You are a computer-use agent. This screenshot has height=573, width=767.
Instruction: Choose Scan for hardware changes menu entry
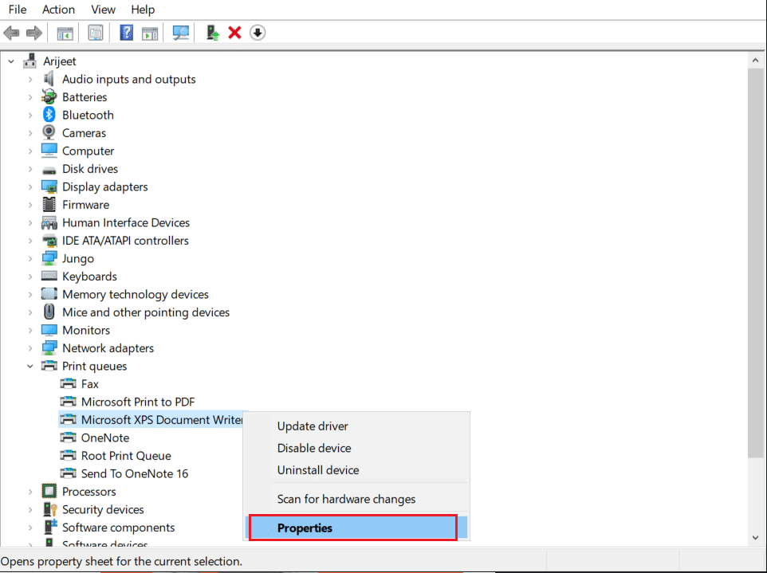click(356, 499)
